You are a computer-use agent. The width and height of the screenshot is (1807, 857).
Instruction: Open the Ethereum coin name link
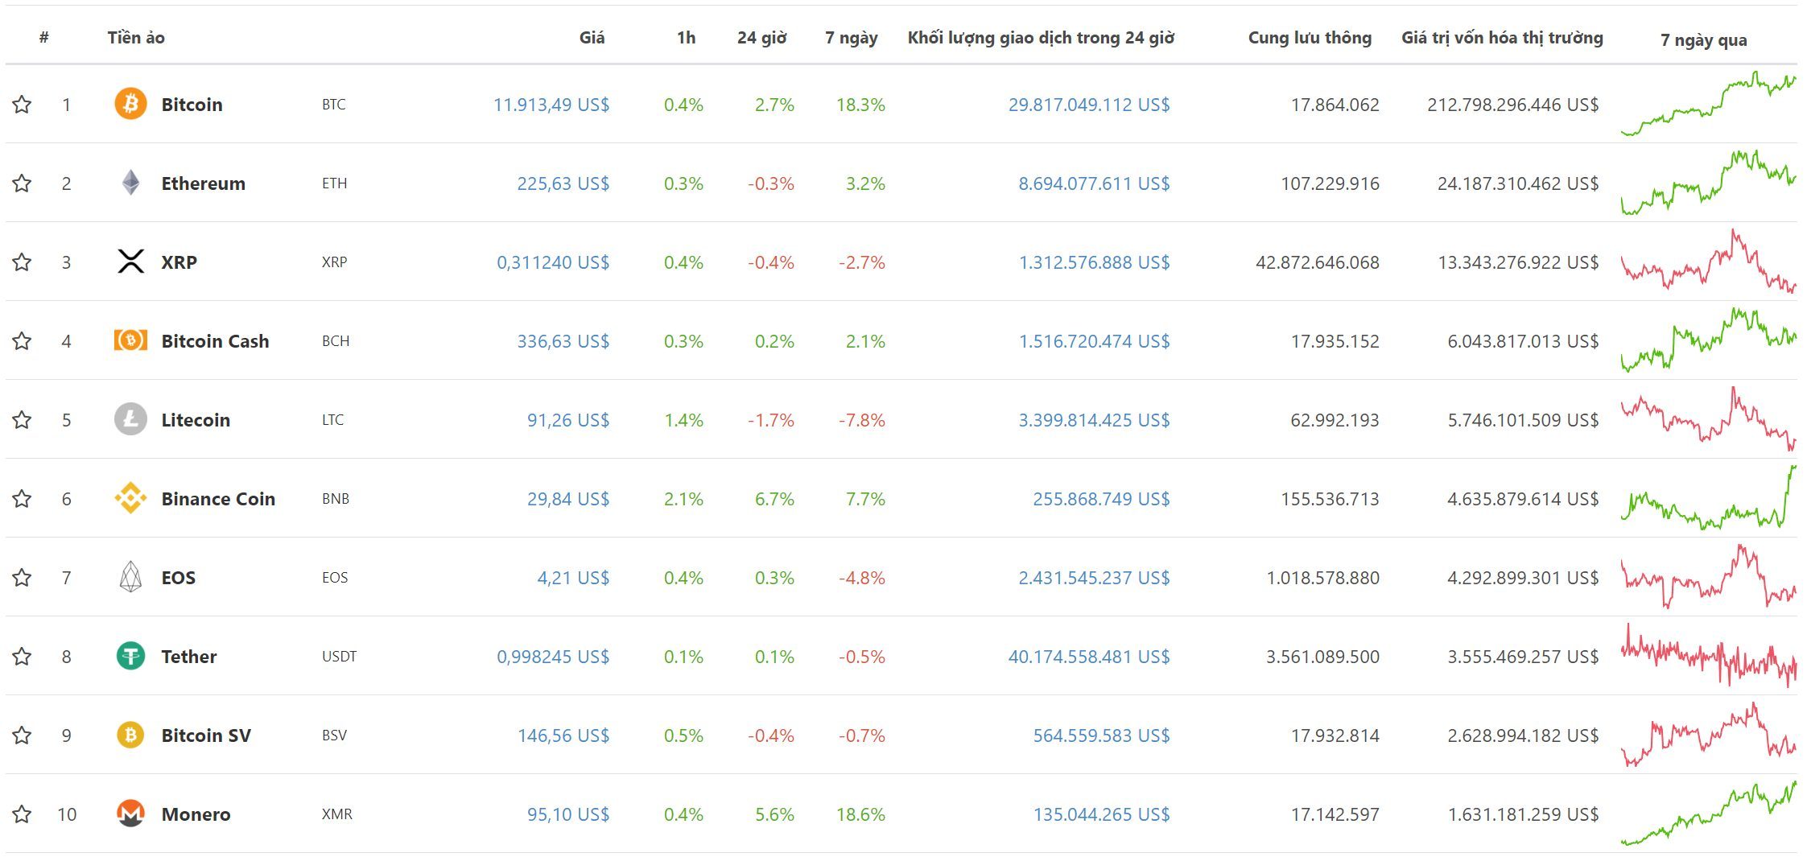[x=203, y=183]
